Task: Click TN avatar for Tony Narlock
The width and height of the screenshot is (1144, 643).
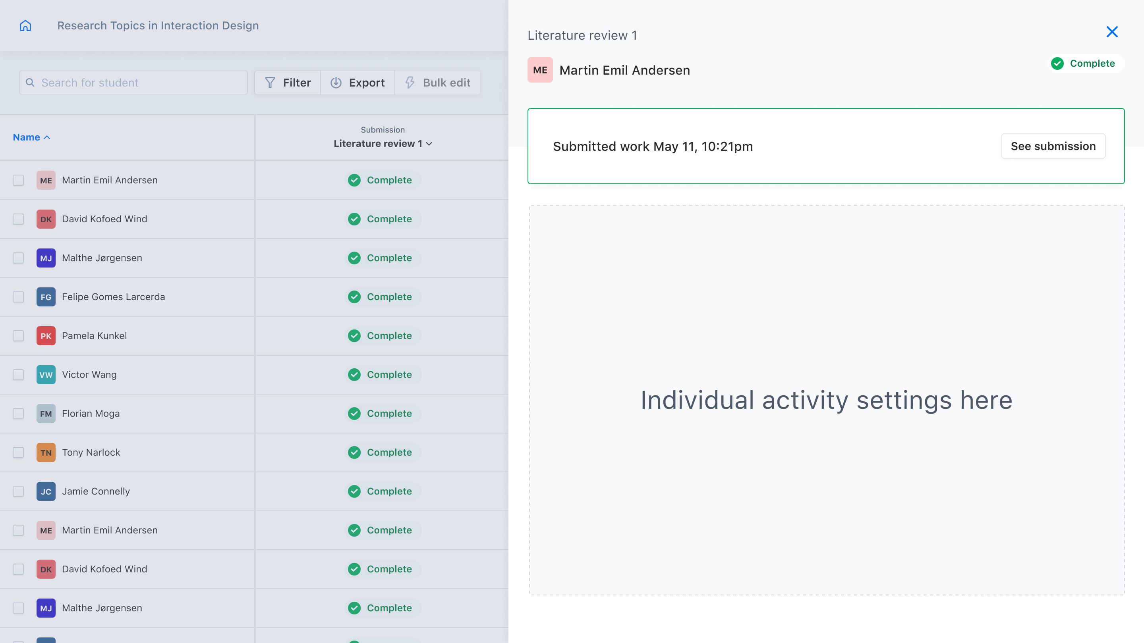Action: coord(46,452)
